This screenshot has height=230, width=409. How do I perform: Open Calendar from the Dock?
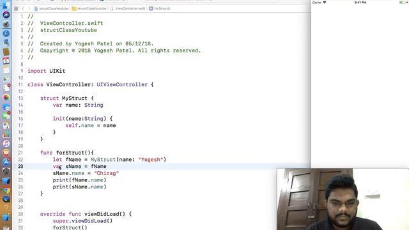click(x=6, y=61)
